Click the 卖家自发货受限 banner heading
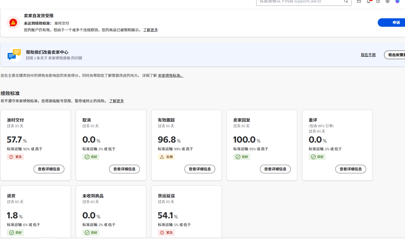 point(39,16)
